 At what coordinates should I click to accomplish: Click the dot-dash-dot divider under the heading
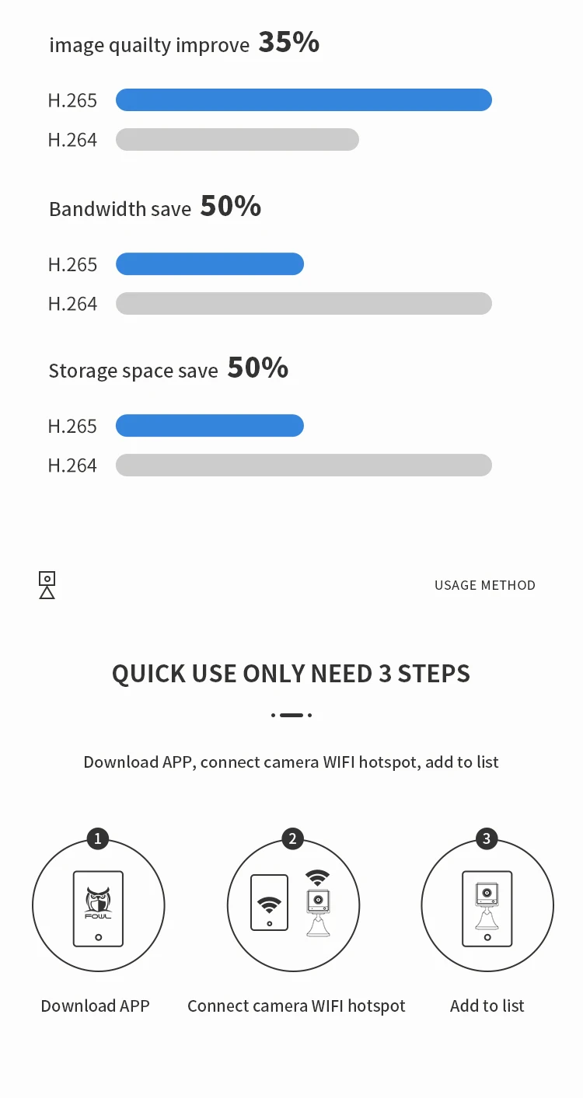click(291, 715)
